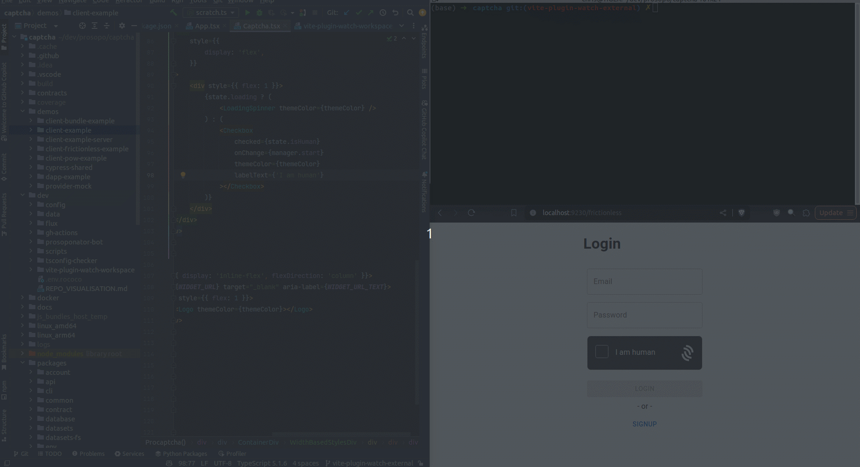Click the Git update project arrow
Screen dimensions: 860x467
[347, 13]
